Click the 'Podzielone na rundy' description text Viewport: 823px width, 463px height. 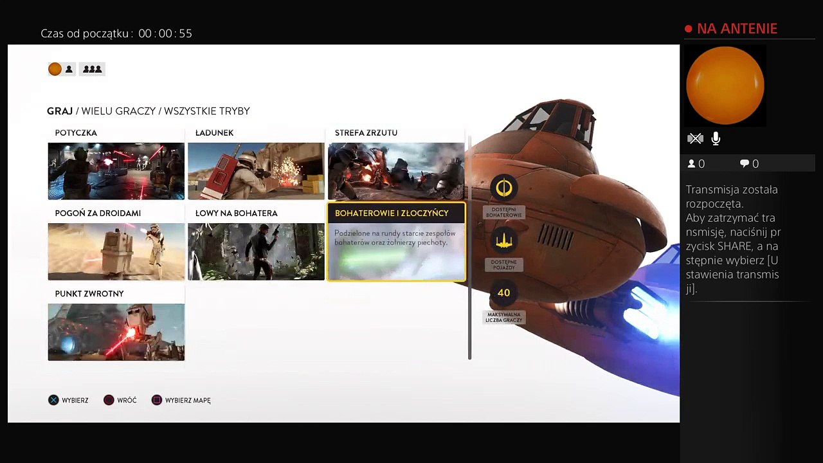[395, 238]
